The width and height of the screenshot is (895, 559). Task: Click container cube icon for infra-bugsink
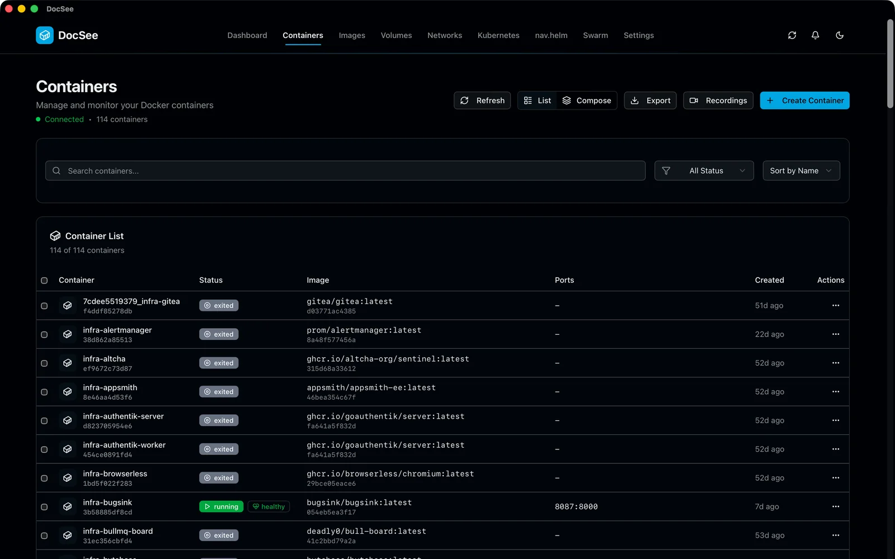[68, 506]
